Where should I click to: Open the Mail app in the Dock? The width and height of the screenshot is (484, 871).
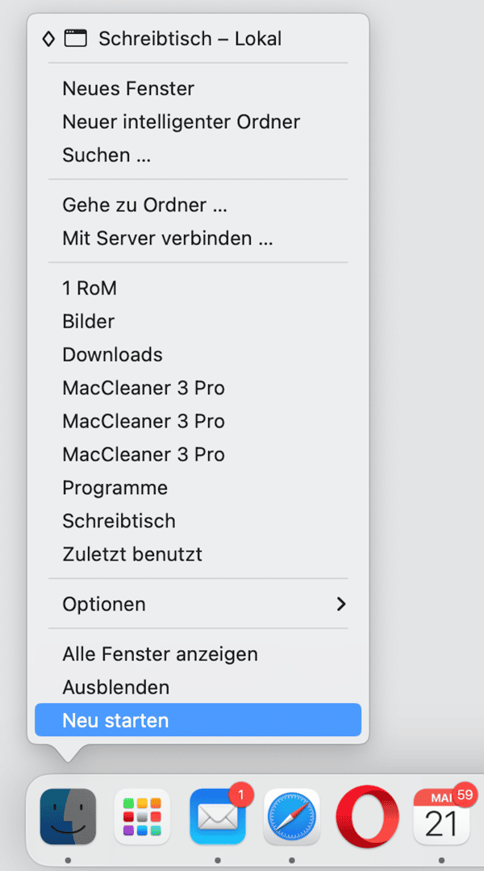[217, 816]
